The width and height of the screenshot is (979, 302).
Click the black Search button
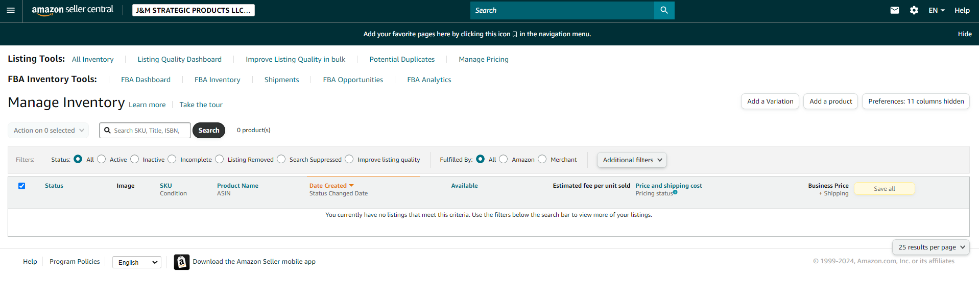209,131
